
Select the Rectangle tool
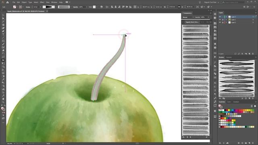click(3, 41)
